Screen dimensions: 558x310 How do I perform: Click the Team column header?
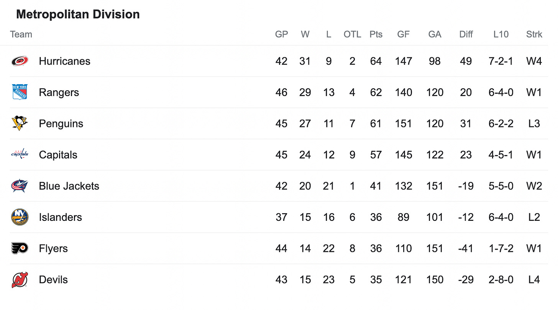21,34
